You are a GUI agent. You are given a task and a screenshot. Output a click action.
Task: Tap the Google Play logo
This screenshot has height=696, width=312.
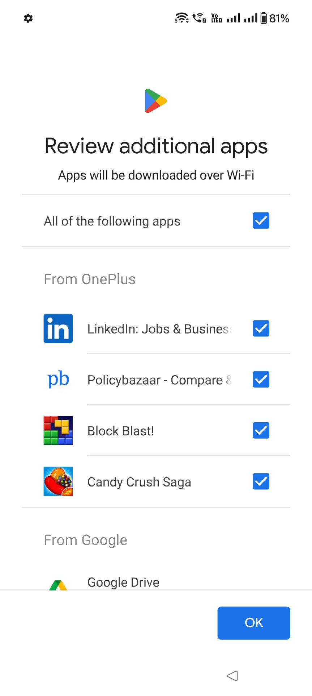156,101
